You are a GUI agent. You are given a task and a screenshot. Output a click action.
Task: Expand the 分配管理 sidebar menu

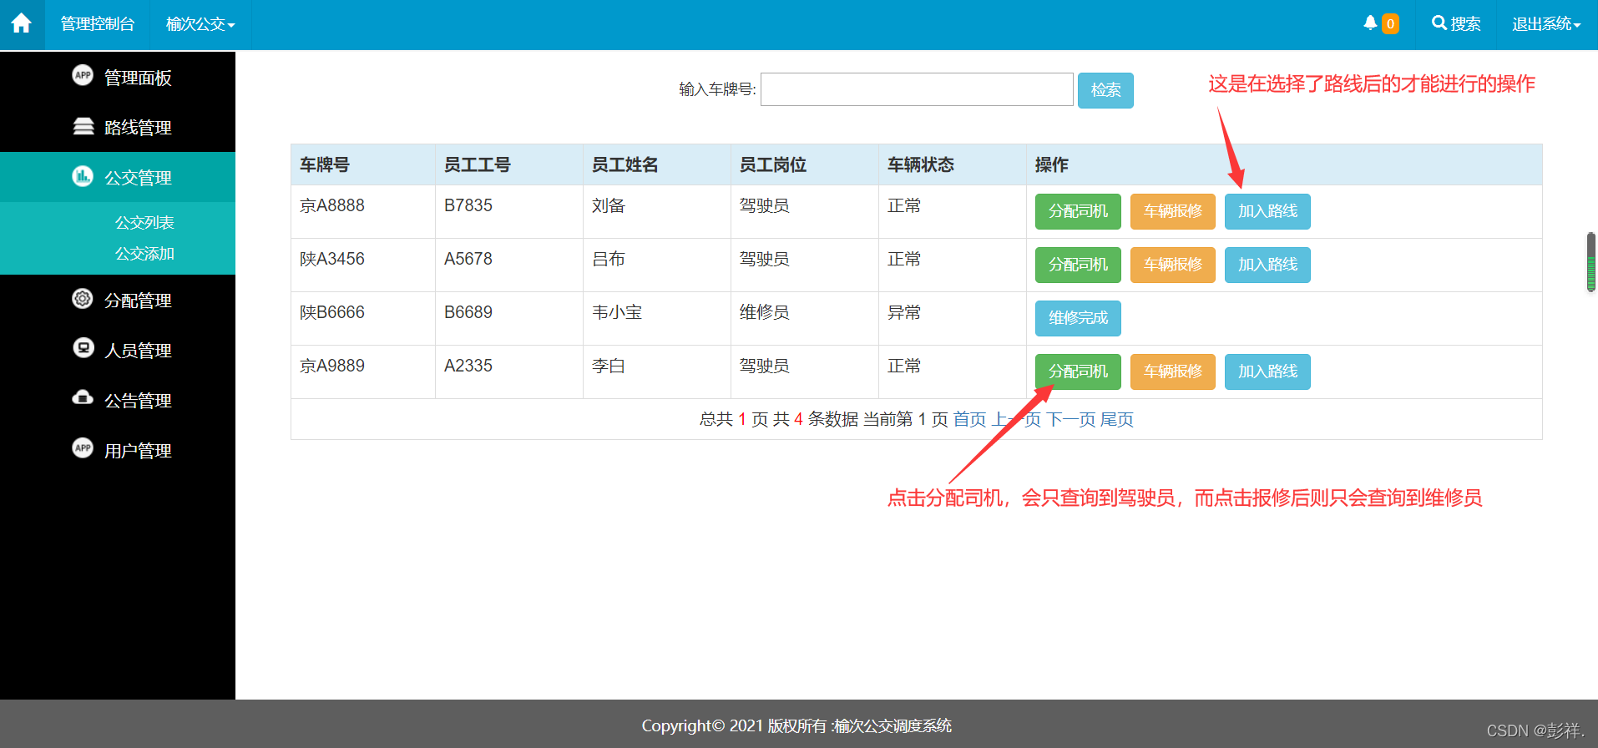click(118, 300)
